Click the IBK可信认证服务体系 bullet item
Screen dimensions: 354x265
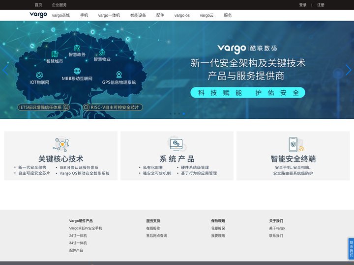pyautogui.click(x=79, y=167)
